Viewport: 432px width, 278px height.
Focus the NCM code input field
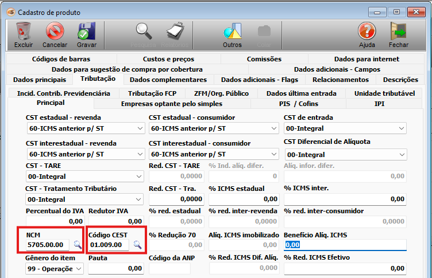48,245
